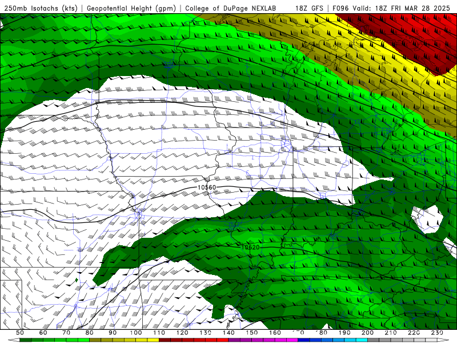Click the magenta legend swatch below 170
This screenshot has width=457, height=343.
[292, 340]
